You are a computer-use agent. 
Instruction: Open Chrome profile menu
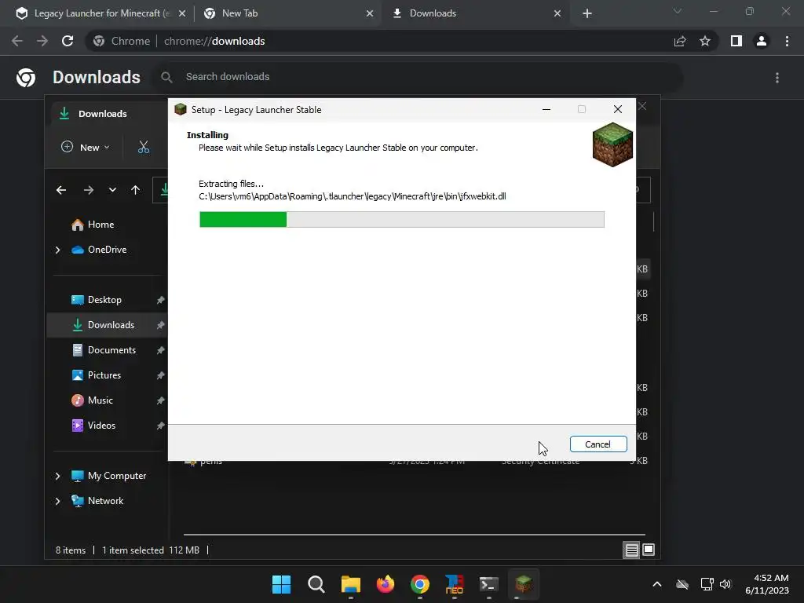(762, 41)
